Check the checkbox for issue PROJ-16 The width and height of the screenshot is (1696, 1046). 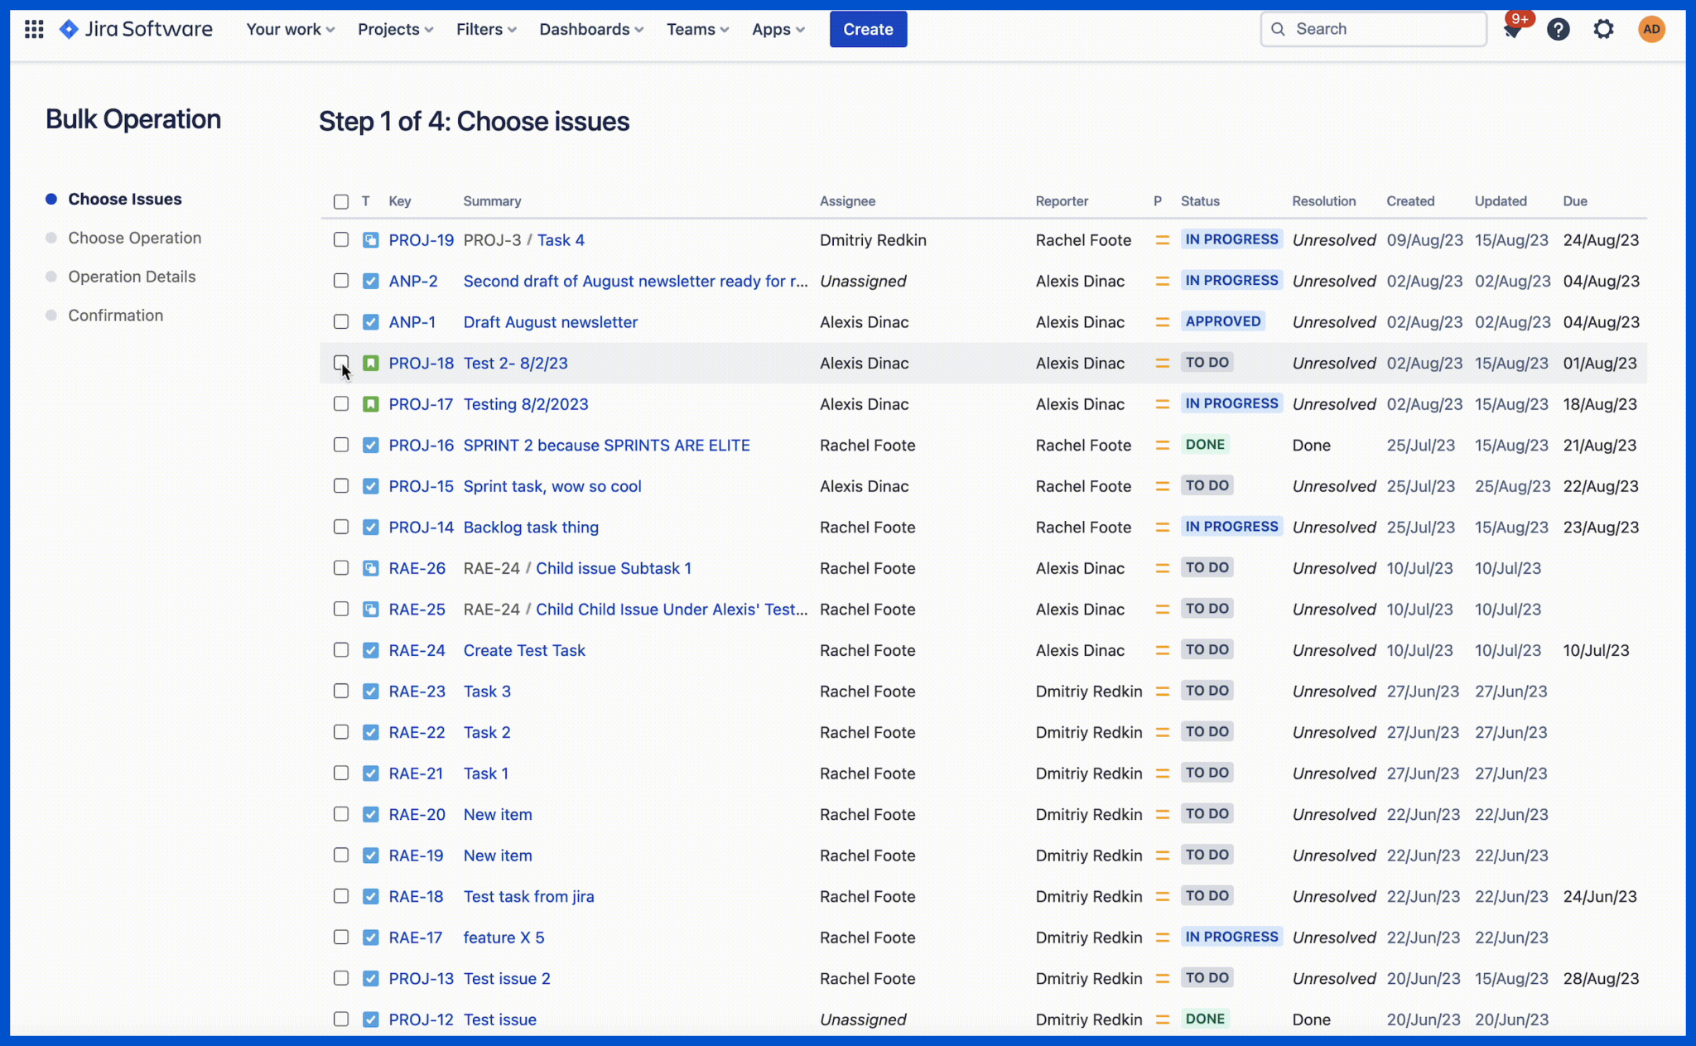(x=340, y=445)
